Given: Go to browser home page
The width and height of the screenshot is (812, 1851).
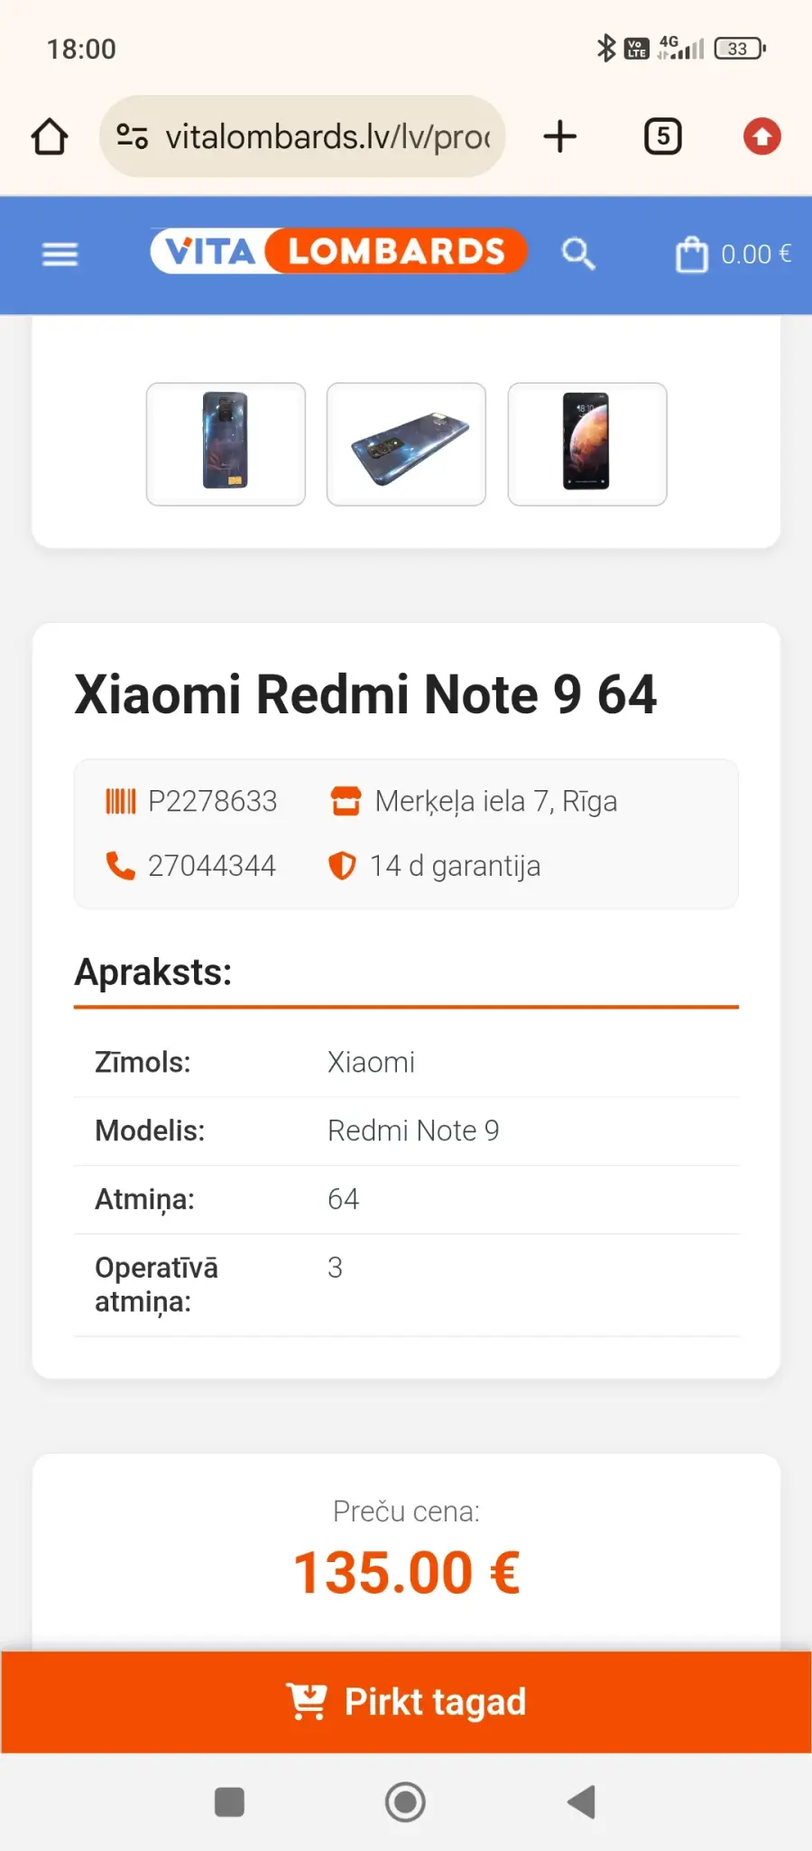Looking at the screenshot, I should coord(50,137).
